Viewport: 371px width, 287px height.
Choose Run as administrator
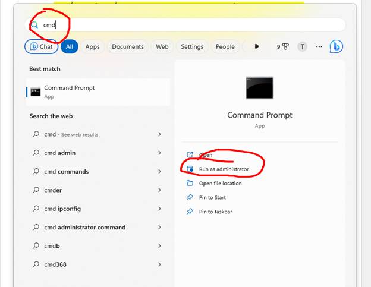pyautogui.click(x=224, y=169)
